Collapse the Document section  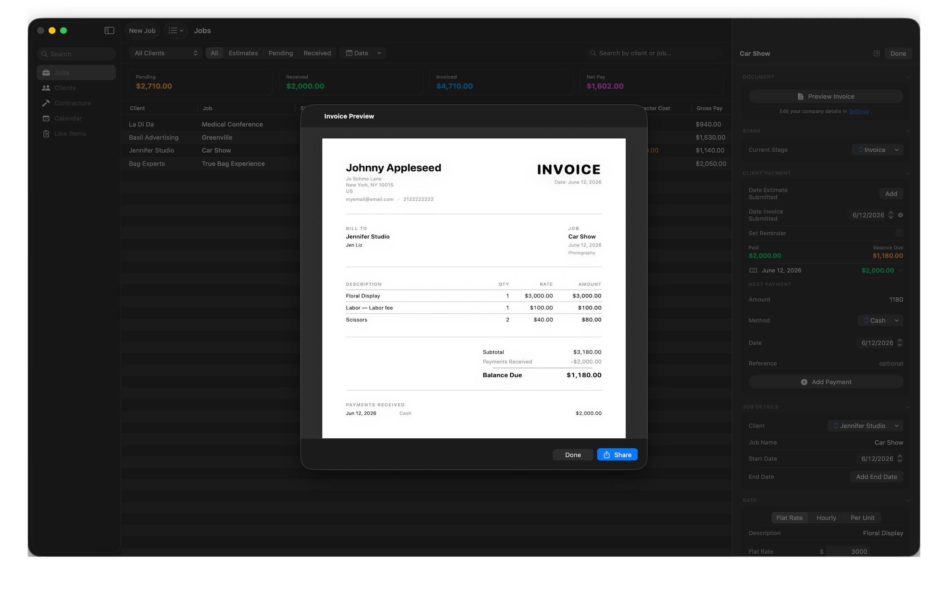tap(908, 77)
